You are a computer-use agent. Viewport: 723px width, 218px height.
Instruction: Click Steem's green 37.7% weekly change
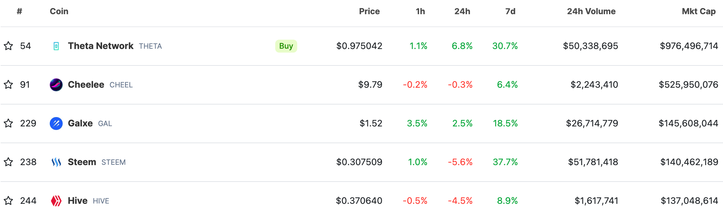point(506,162)
